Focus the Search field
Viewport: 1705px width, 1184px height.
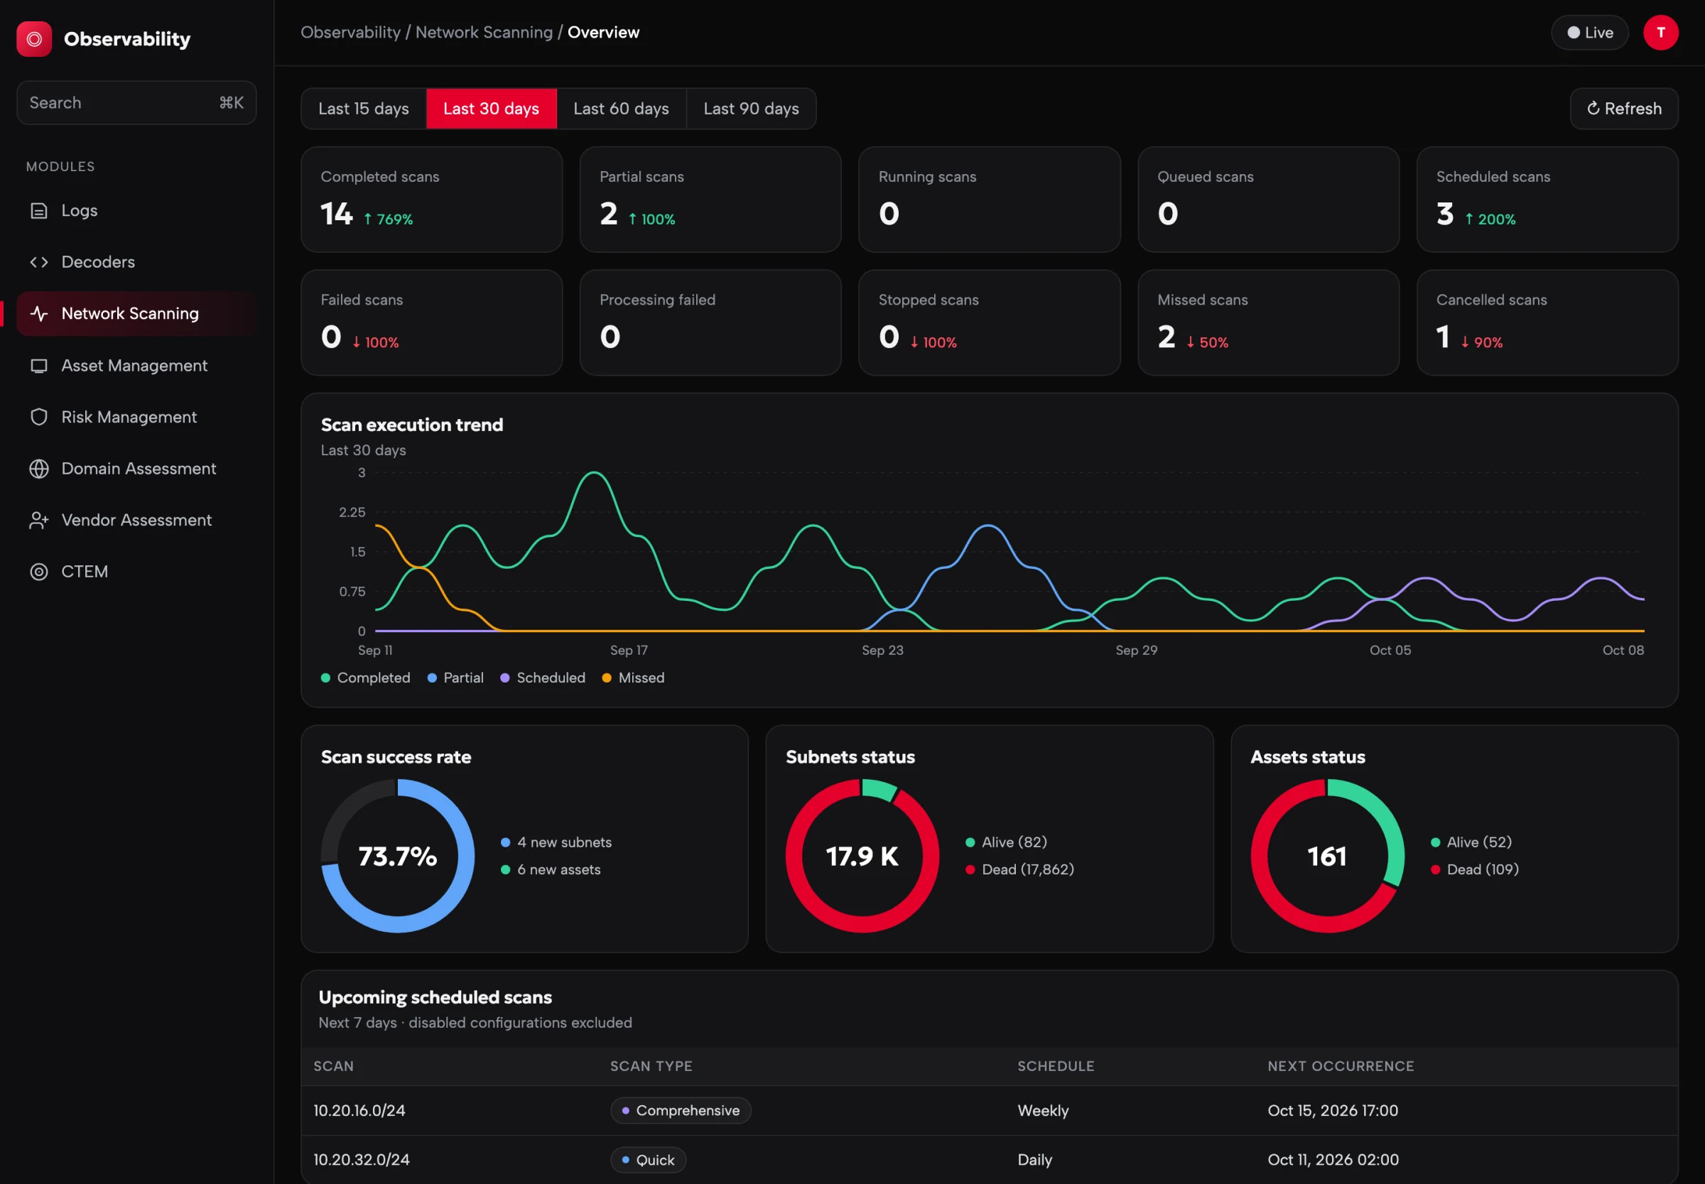[x=136, y=102]
